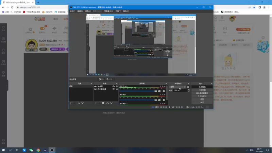
Task: Open the user avatar in Douyu's top right header
Action: point(232,19)
